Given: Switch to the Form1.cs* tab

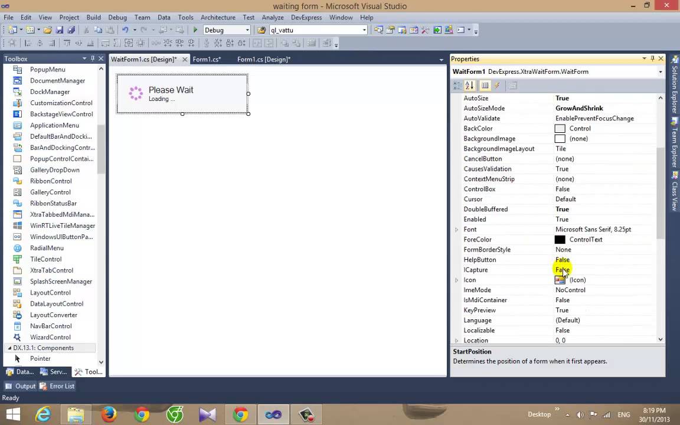Looking at the screenshot, I should pyautogui.click(x=207, y=60).
